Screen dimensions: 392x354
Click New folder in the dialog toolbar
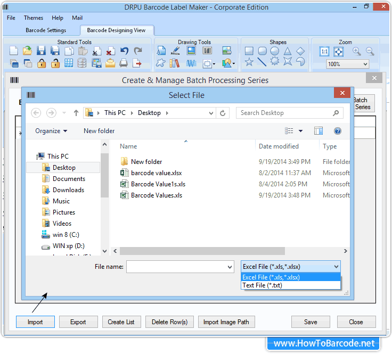click(99, 131)
